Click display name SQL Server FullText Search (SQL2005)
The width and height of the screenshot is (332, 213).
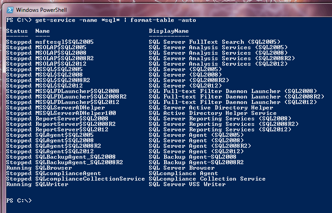pos(214,42)
